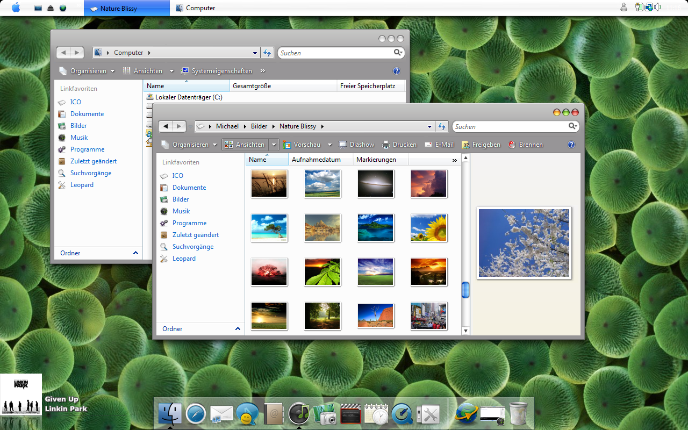
Task: Open address bar history dropdown in Nature Blissy
Action: point(429,127)
